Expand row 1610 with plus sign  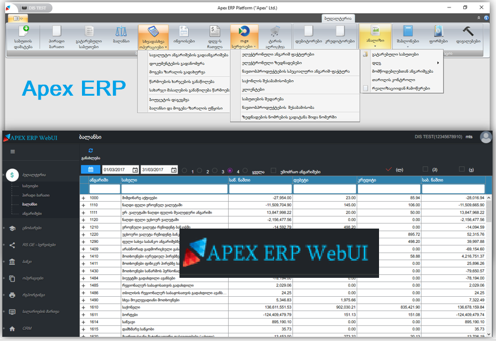point(84,308)
